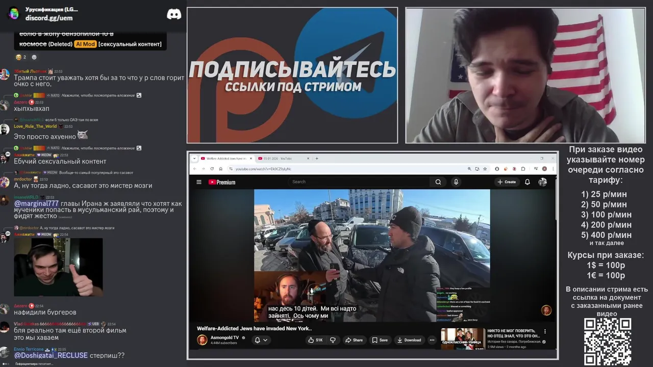Click the AI Mod badge in the chat
This screenshot has width=653, height=367.
[85, 44]
